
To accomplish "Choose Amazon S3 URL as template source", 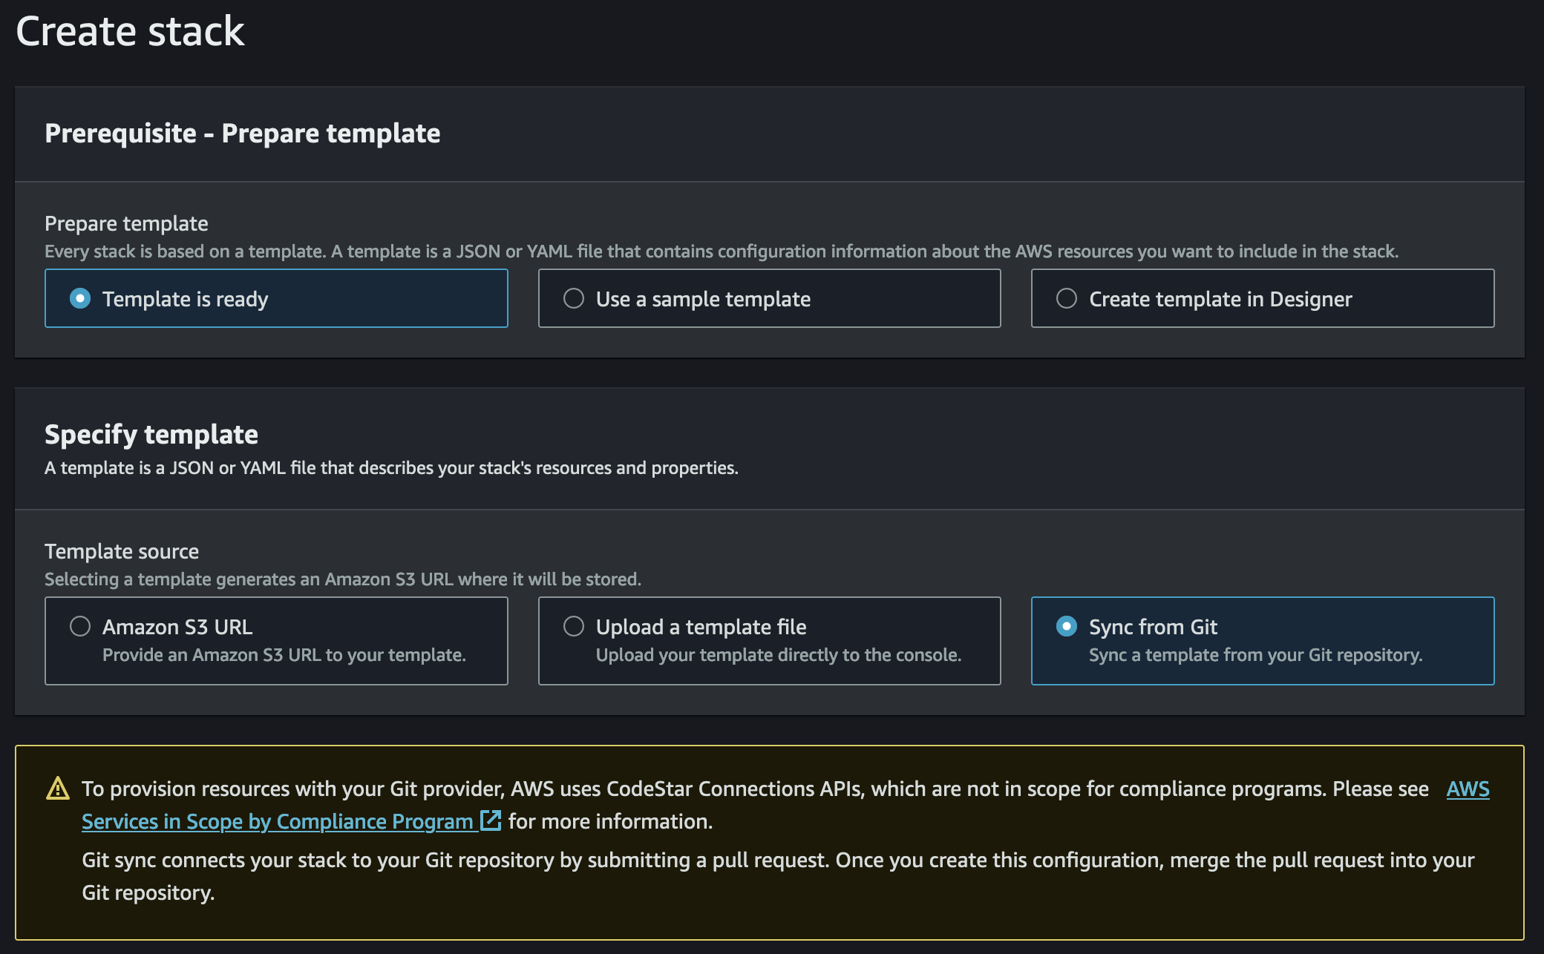I will (x=79, y=626).
